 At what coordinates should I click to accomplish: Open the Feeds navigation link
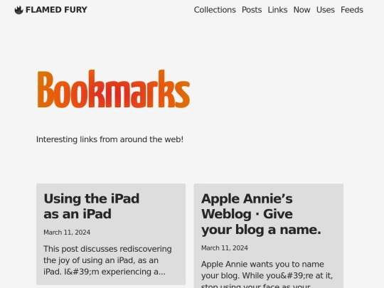click(352, 10)
